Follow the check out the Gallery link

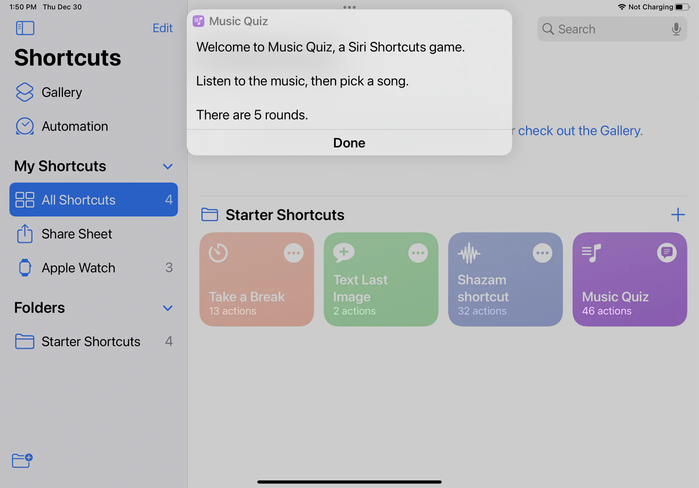tap(580, 131)
